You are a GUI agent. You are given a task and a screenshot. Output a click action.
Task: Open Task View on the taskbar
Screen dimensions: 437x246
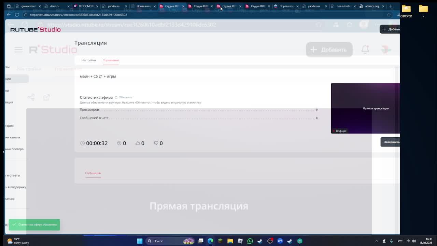200,241
